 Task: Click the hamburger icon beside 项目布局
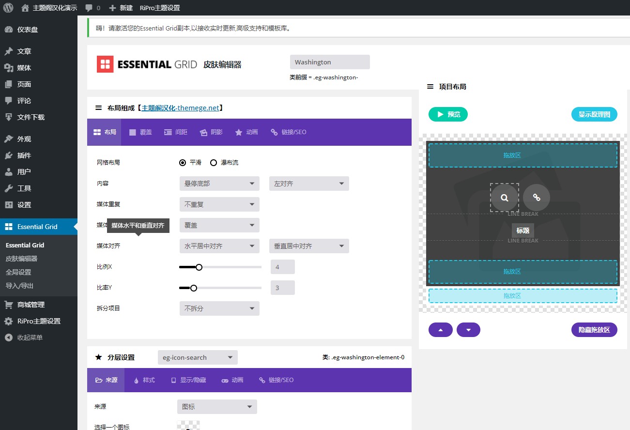tap(430, 87)
